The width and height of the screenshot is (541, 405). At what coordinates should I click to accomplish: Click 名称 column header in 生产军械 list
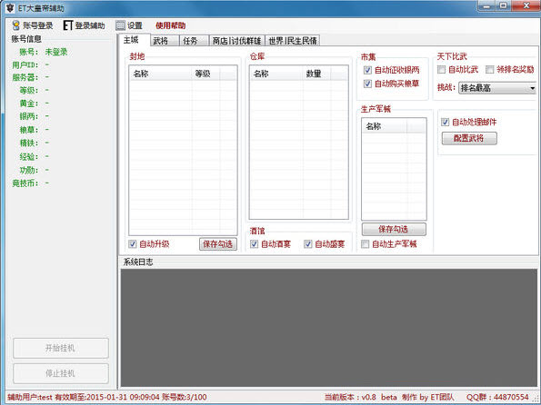(x=385, y=126)
